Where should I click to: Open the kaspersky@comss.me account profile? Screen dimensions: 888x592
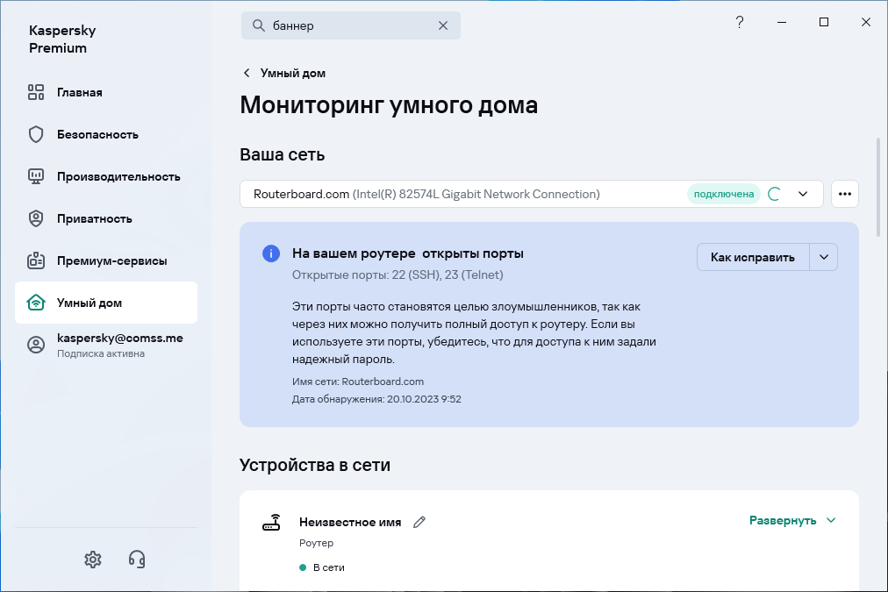tap(106, 345)
